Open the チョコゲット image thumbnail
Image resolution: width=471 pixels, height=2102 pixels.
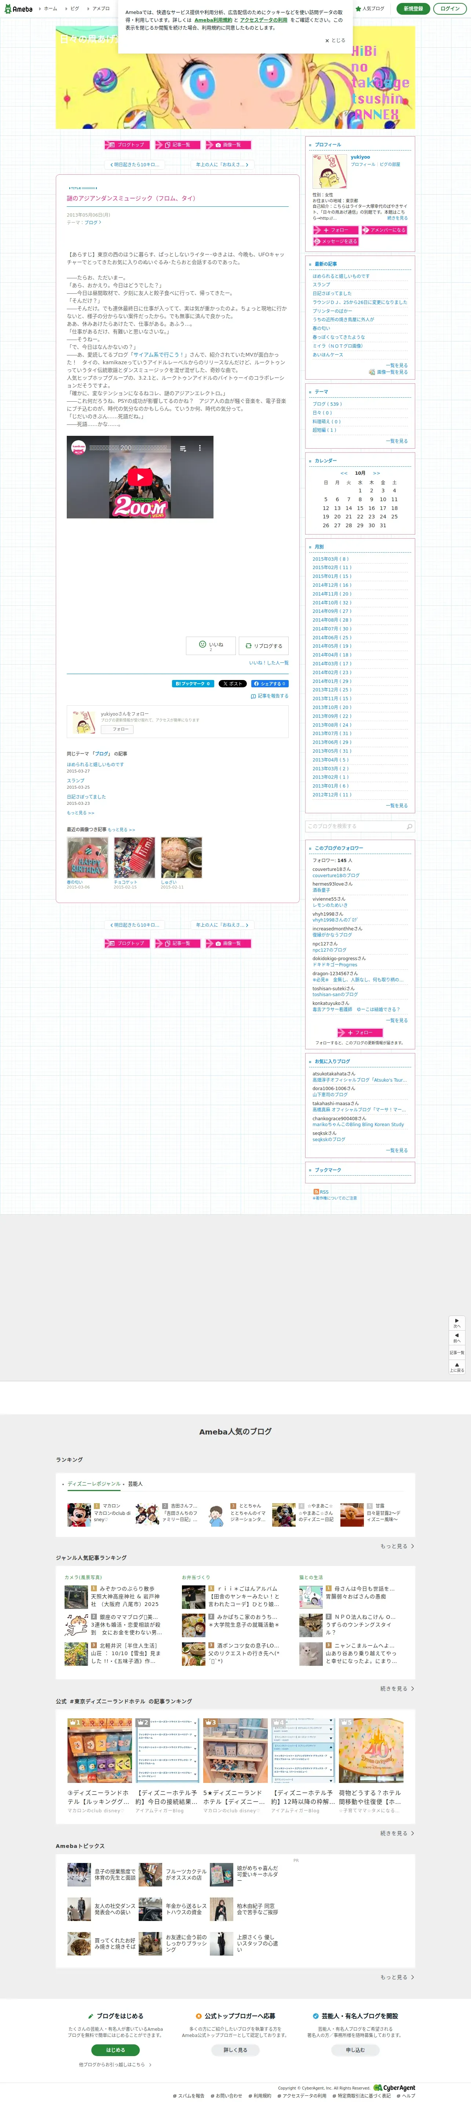tap(135, 858)
